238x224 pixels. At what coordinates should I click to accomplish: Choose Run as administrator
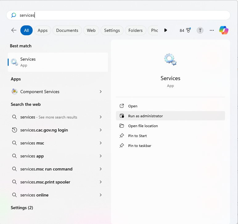pyautogui.click(x=146, y=116)
